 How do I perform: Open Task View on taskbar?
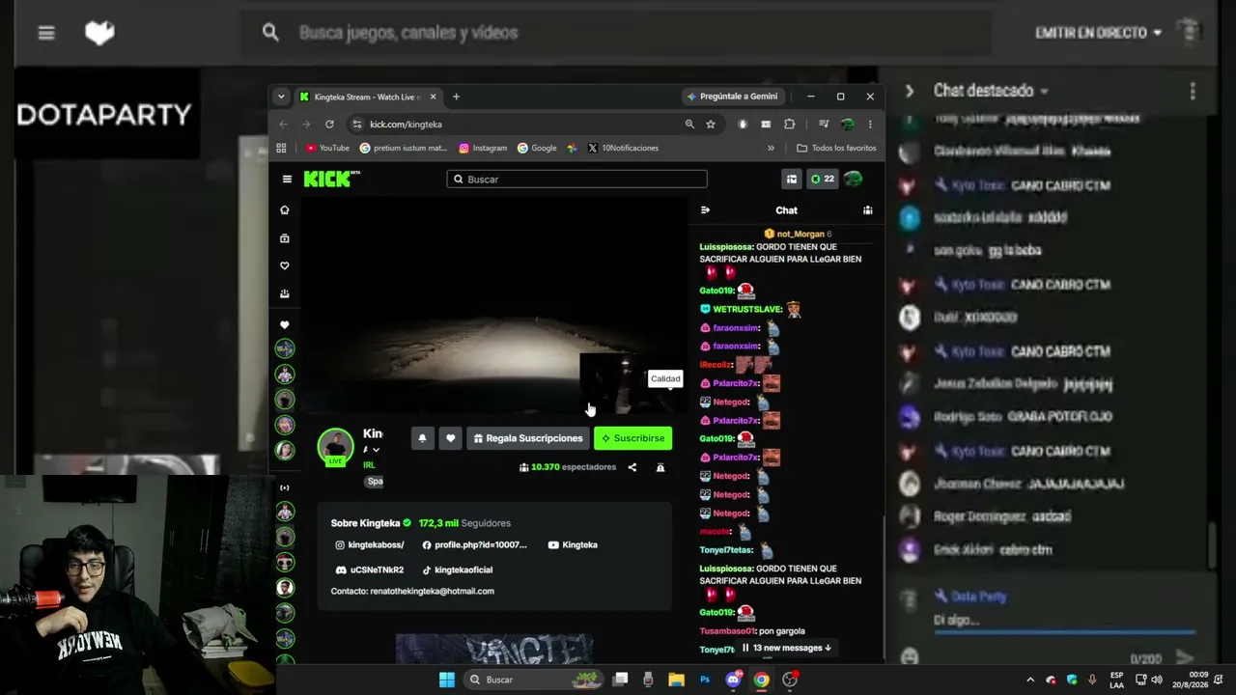[620, 680]
